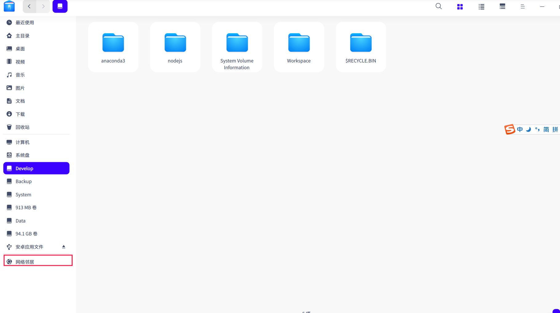The width and height of the screenshot is (560, 313).
Task: Open Computer (计算机) in sidebar
Action: 36,142
